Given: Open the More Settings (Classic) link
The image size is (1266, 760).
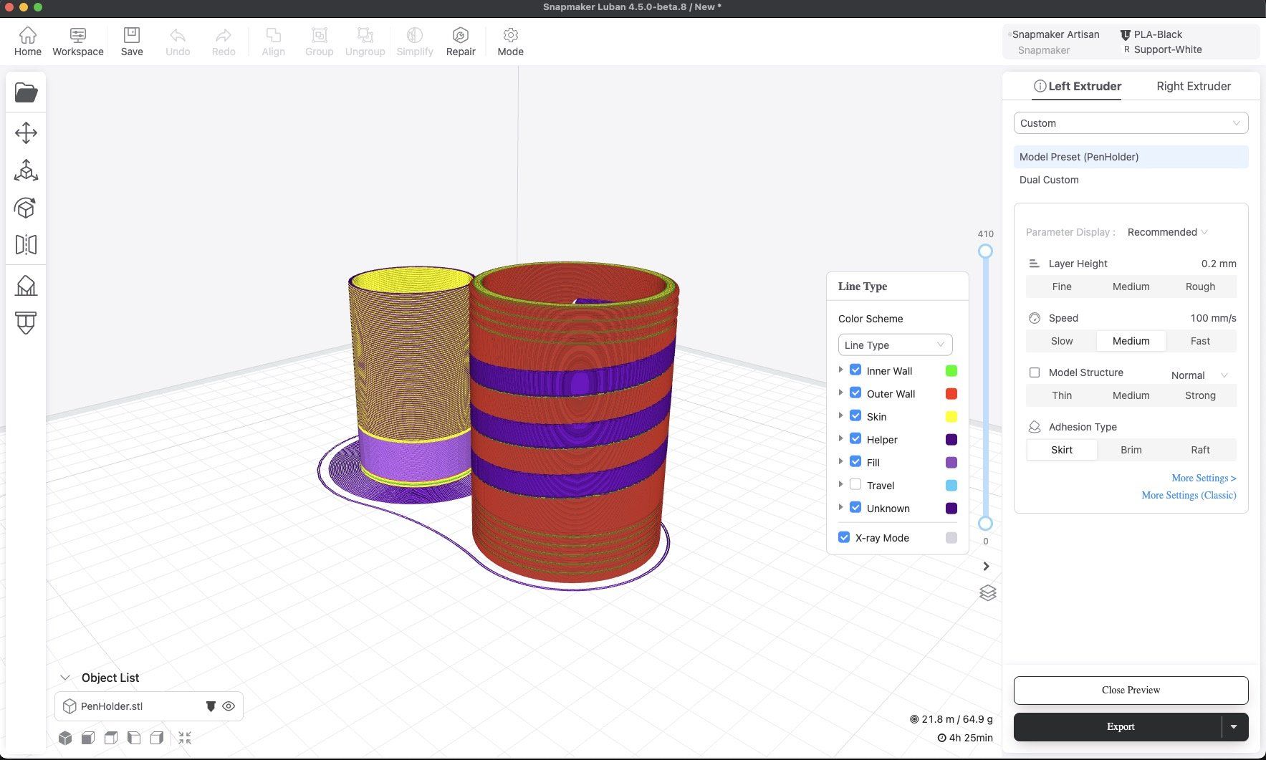Looking at the screenshot, I should tap(1188, 495).
